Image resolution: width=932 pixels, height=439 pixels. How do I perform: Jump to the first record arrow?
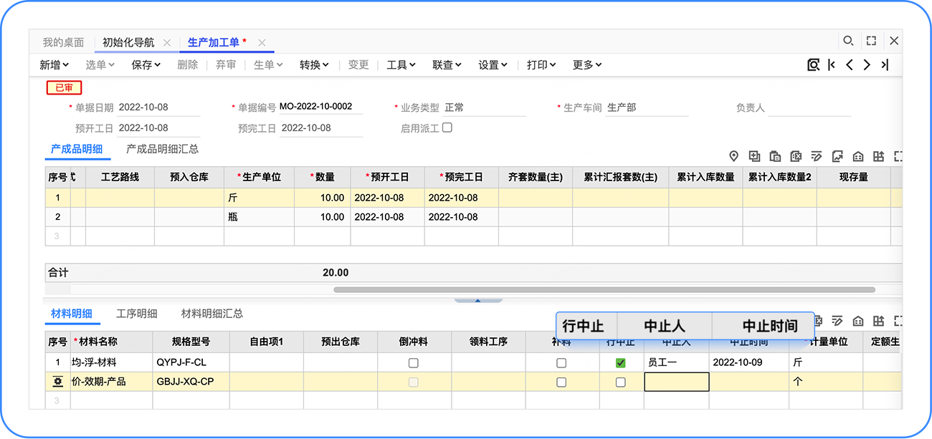832,65
